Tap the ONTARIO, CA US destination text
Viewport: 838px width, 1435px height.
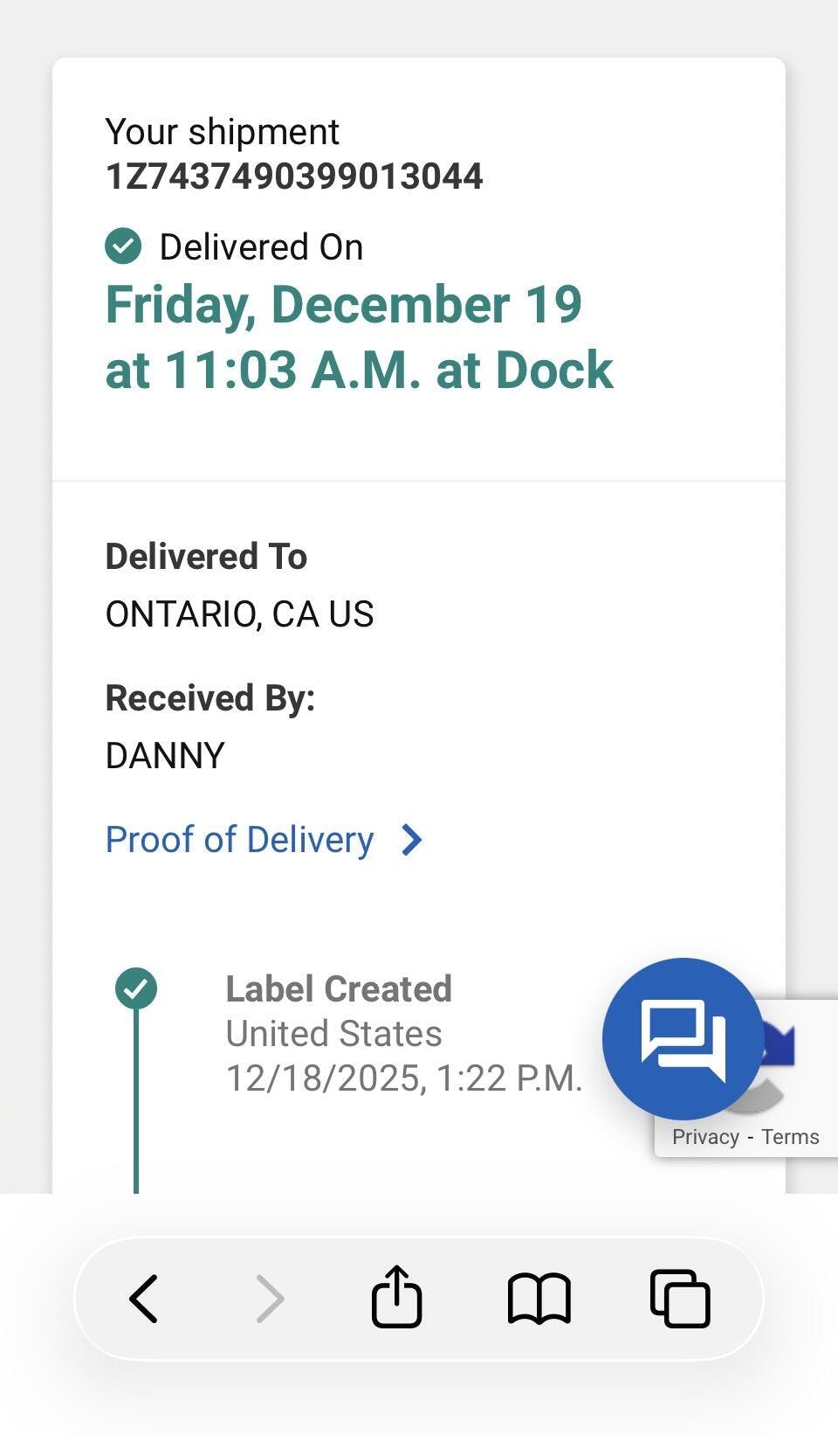tap(239, 614)
